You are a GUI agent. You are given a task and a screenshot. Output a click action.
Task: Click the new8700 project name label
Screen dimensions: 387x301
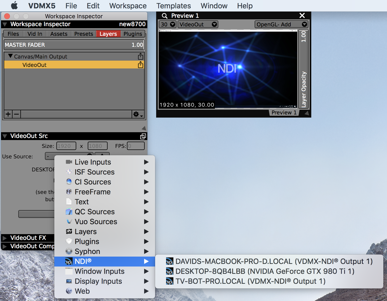tap(132, 24)
